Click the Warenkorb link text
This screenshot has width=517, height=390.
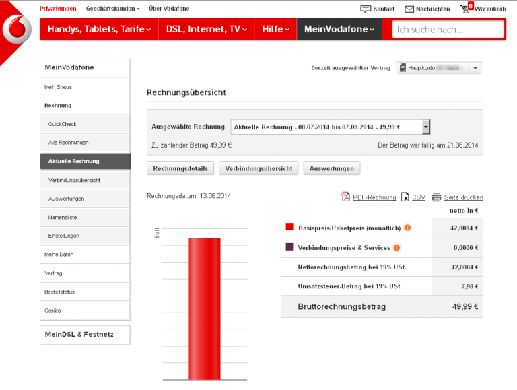[x=490, y=9]
